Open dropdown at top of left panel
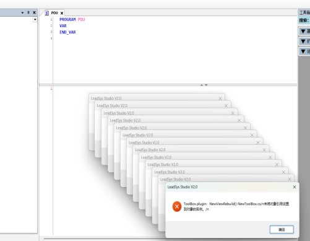Viewport: 310px width, 241px height. tap(35, 20)
